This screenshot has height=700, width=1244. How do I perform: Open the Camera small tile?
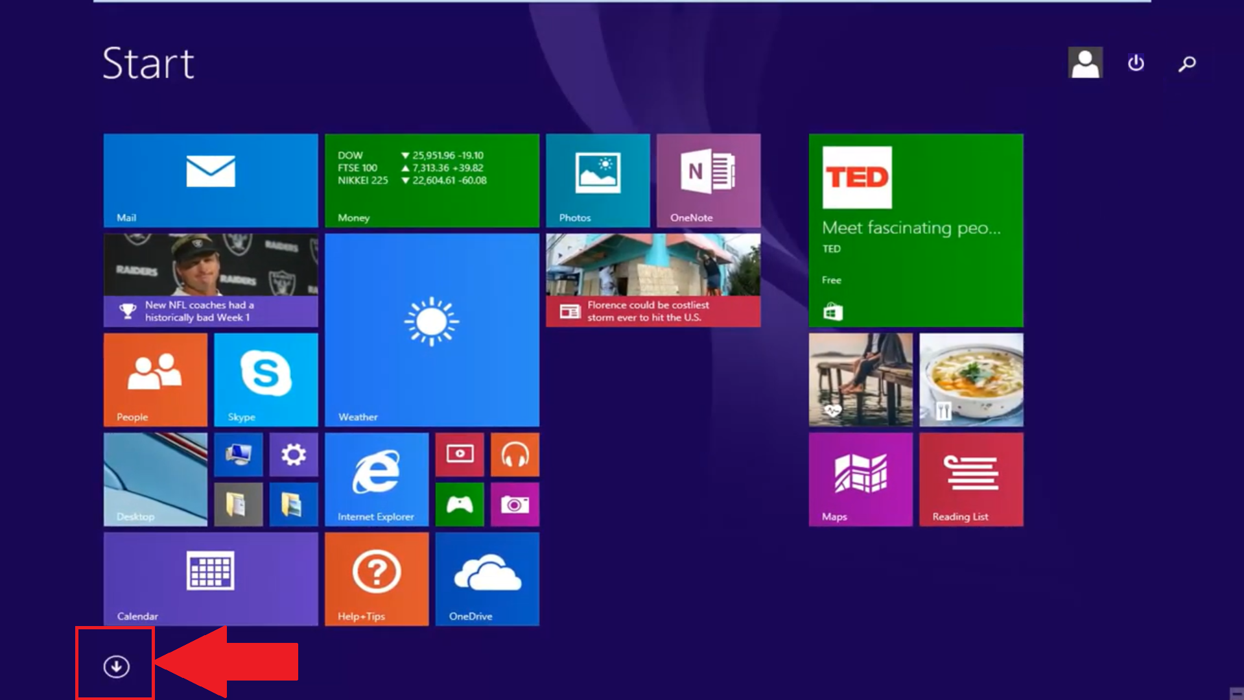515,504
